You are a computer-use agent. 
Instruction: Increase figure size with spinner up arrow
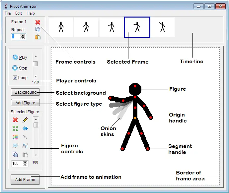point(25,162)
